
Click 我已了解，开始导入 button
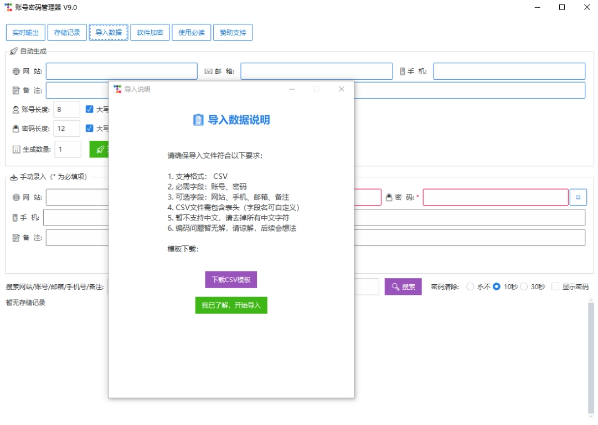pos(231,305)
